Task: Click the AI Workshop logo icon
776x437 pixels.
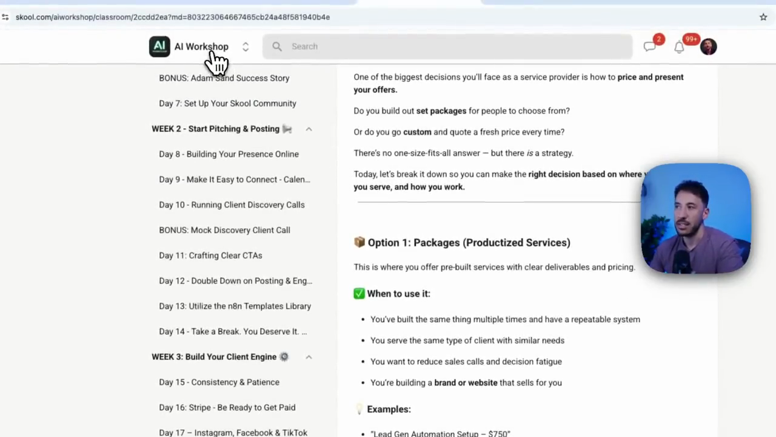Action: point(159,47)
